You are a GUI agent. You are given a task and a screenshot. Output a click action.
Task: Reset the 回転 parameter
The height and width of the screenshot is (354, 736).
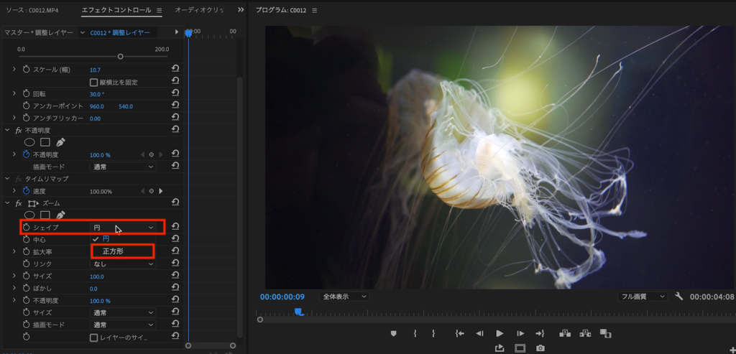click(x=175, y=93)
